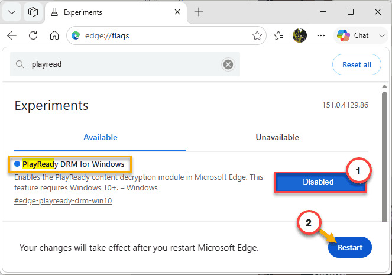
Task: Click the flags search field
Action: point(125,64)
